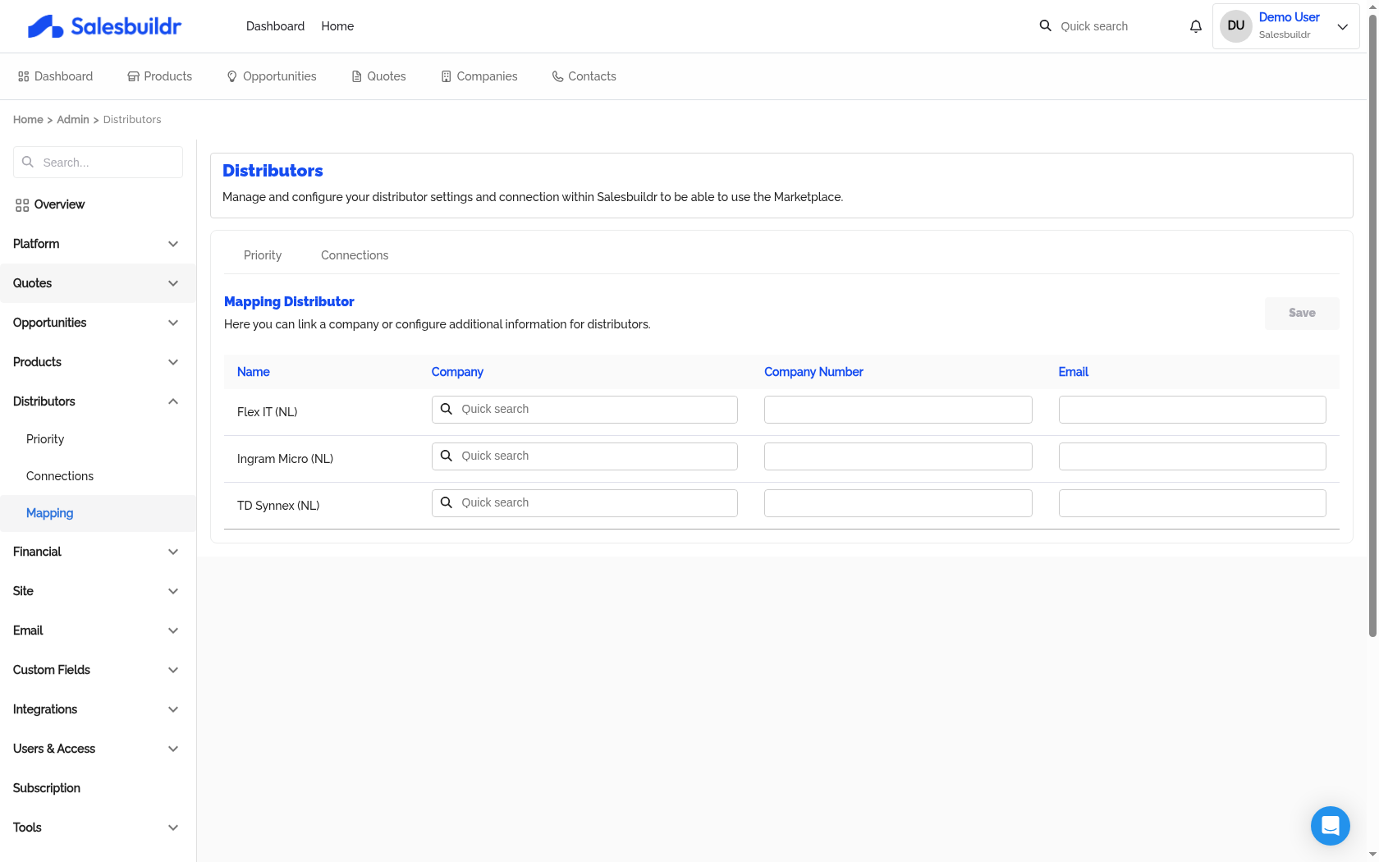Click the Companies building icon
This screenshot has width=1379, height=862.
coord(447,76)
